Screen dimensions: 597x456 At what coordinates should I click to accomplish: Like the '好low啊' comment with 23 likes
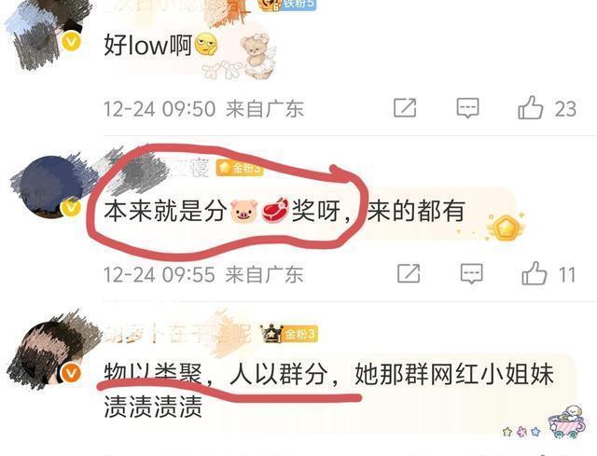[530, 108]
